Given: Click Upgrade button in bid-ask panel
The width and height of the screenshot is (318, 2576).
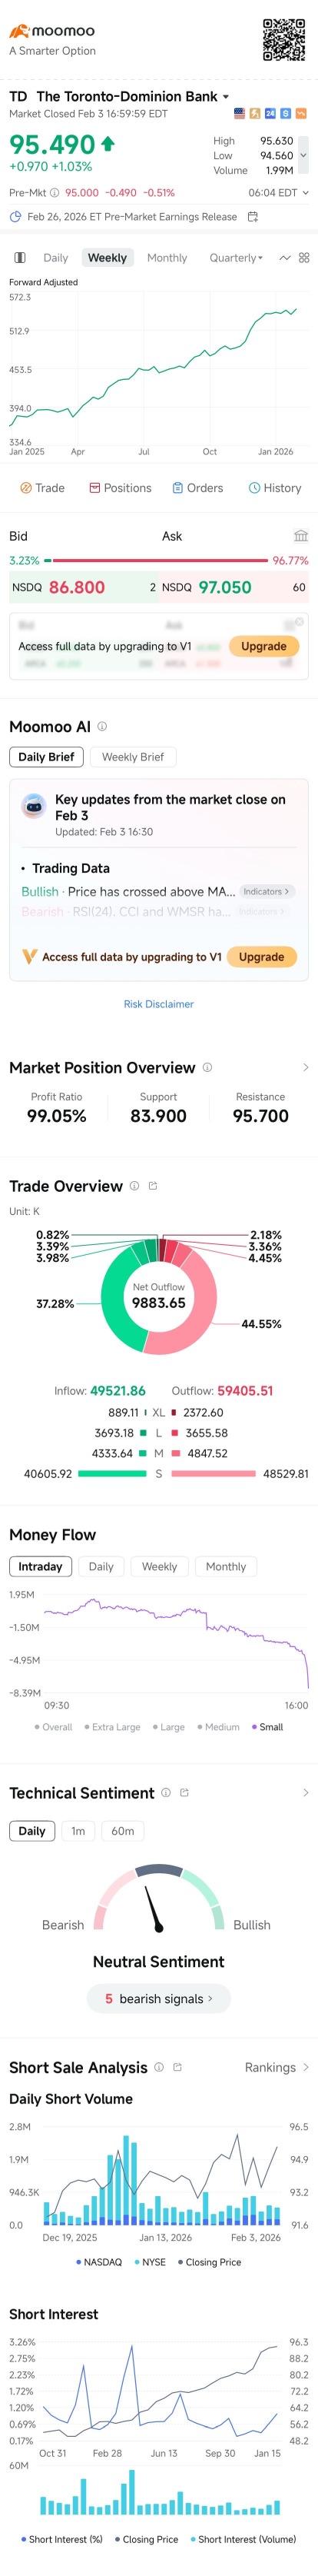Looking at the screenshot, I should [264, 646].
